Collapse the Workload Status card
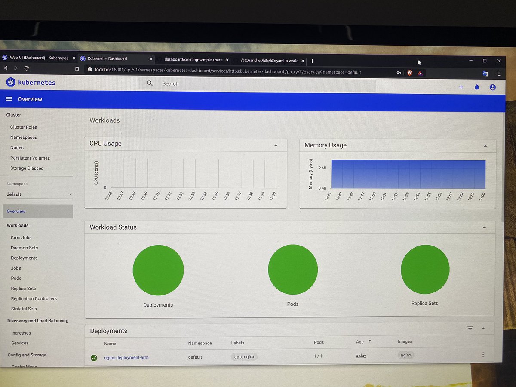Screen dimensions: 516x387 [485, 227]
